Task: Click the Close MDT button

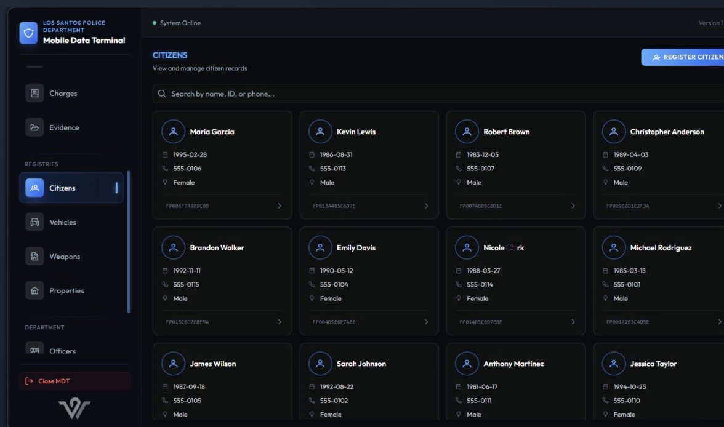Action: (x=74, y=381)
